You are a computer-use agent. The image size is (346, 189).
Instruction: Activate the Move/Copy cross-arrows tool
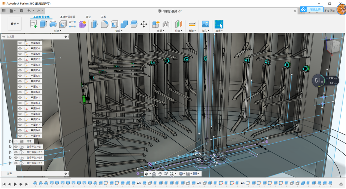144,24
